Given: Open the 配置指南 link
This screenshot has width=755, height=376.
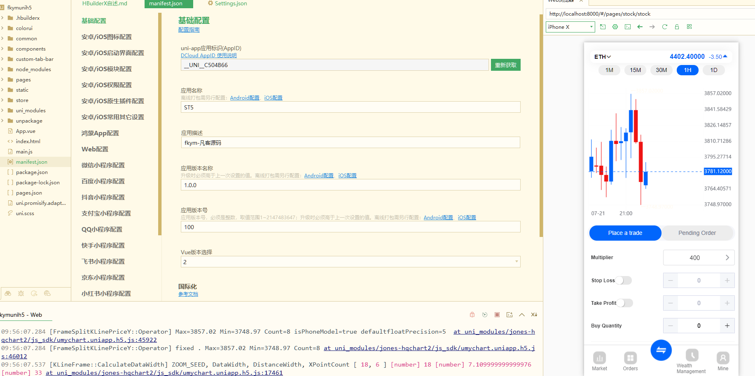Looking at the screenshot, I should [x=189, y=29].
